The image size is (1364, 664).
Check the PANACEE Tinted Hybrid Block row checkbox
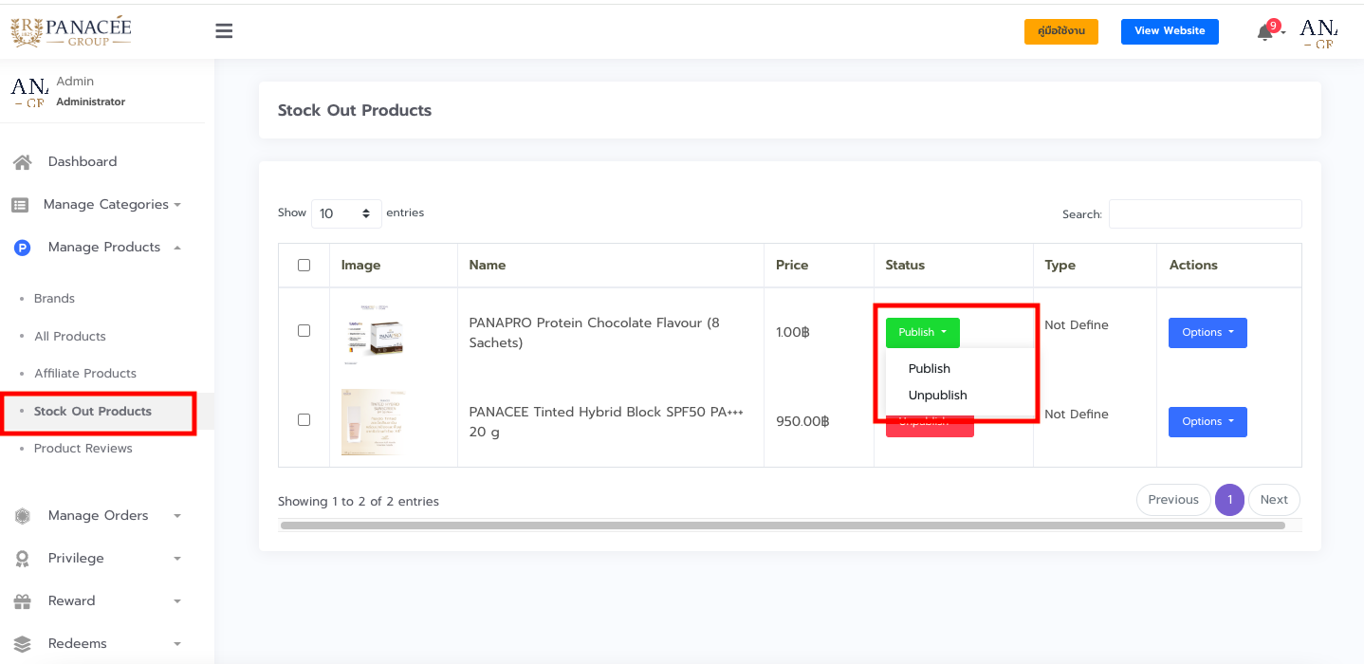point(304,419)
